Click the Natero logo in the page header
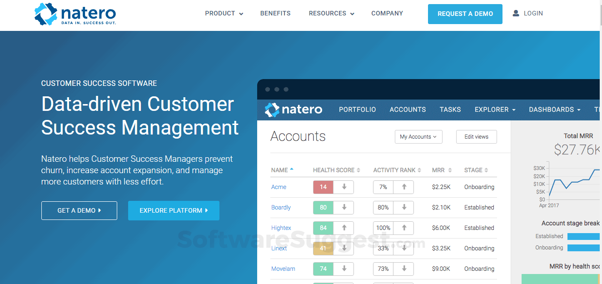Screen dimensions: 602x284 pyautogui.click(x=75, y=14)
